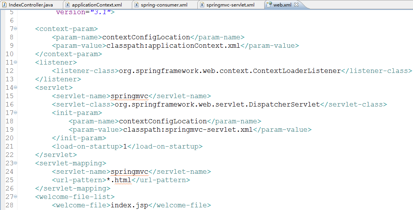Click the XML icon on springmvc-servlet.xml tab
Image resolution: width=413 pixels, height=210 pixels.
pos(202,5)
